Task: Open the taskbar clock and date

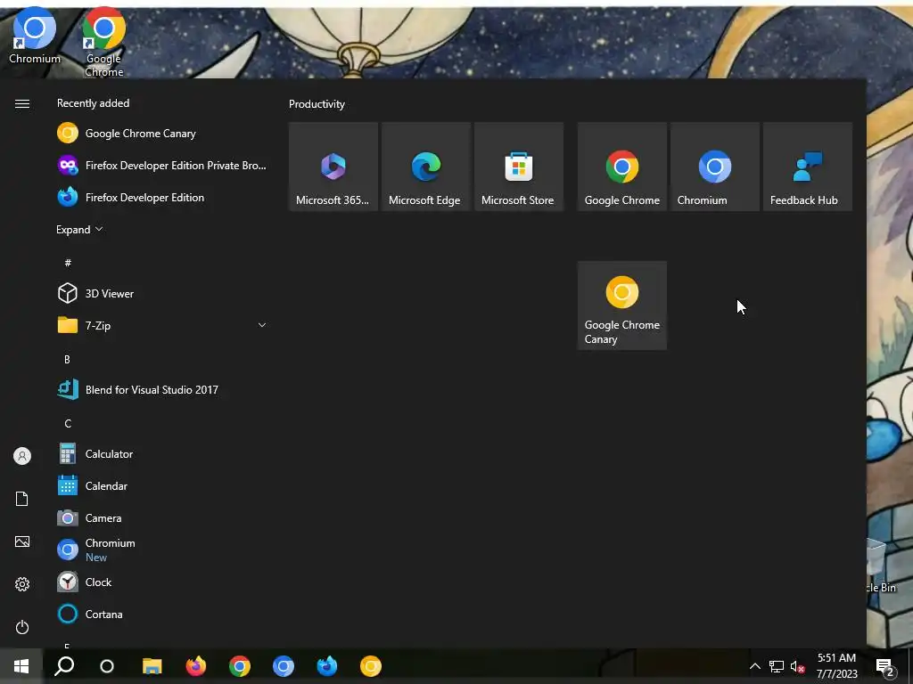Action: pyautogui.click(x=836, y=666)
